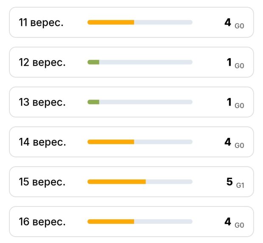Viewport: 263px width, 243px height.
Task: Click the Kp value 4 on 16 верес.
Action: point(228,221)
